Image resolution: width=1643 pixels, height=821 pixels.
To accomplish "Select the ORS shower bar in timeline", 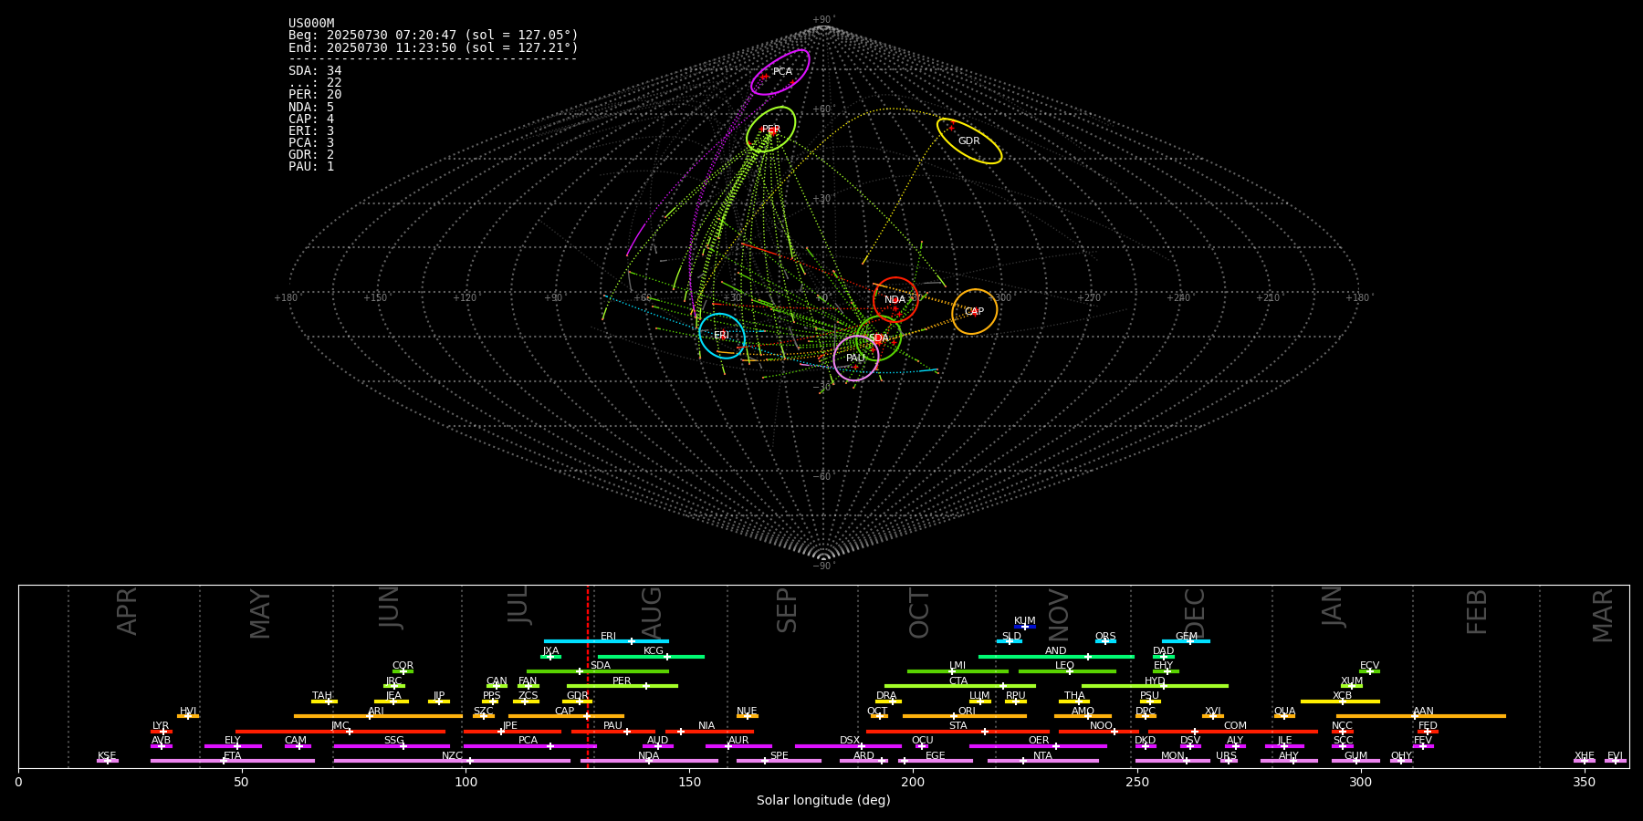I will (x=1105, y=641).
